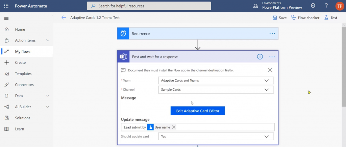Click the Connectors plug icon

click(x=7, y=85)
